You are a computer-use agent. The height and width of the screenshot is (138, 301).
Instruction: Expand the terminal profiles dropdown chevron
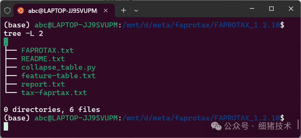pyautogui.click(x=136, y=10)
